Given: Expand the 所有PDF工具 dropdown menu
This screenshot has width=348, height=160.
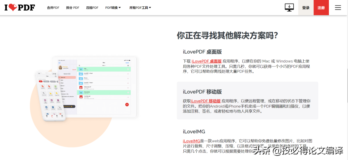Looking at the screenshot, I should pyautogui.click(x=140, y=8).
